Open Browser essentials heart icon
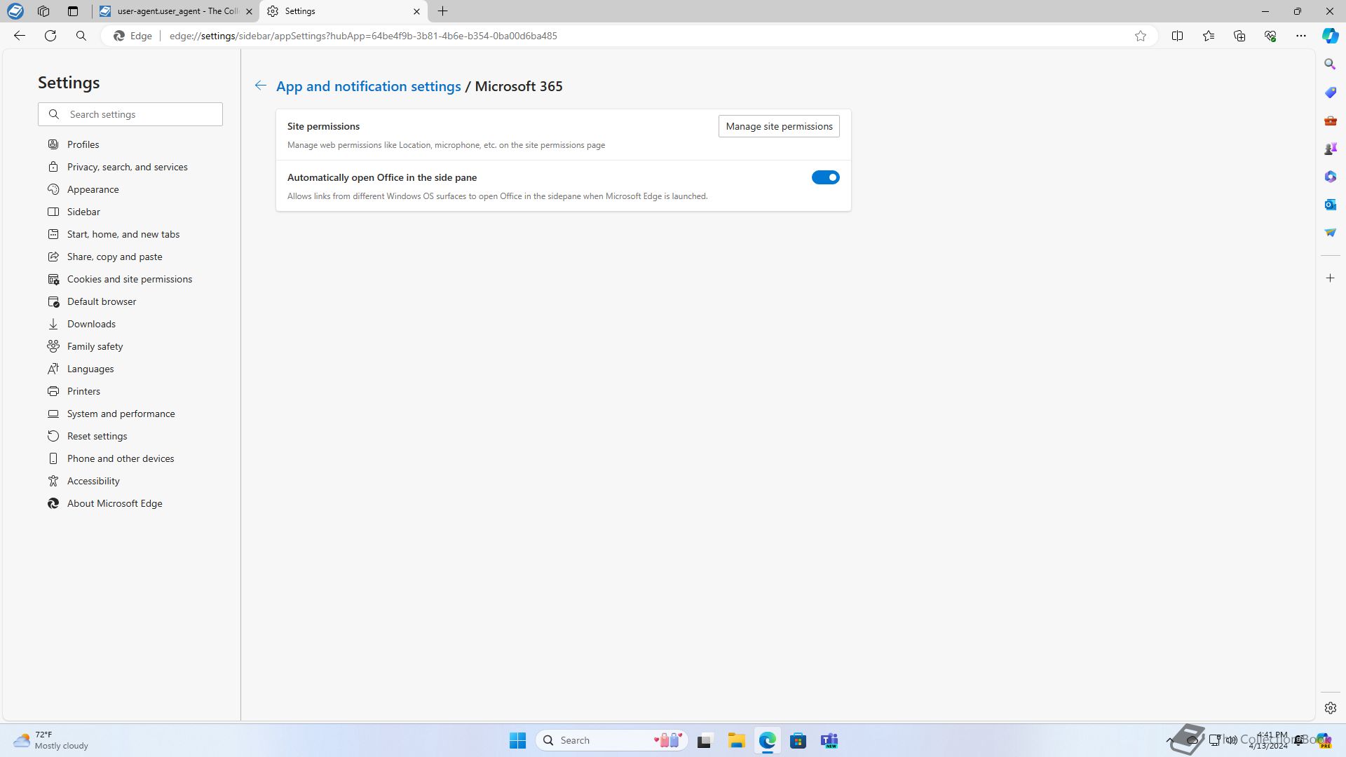This screenshot has height=757, width=1346. 1270,36
